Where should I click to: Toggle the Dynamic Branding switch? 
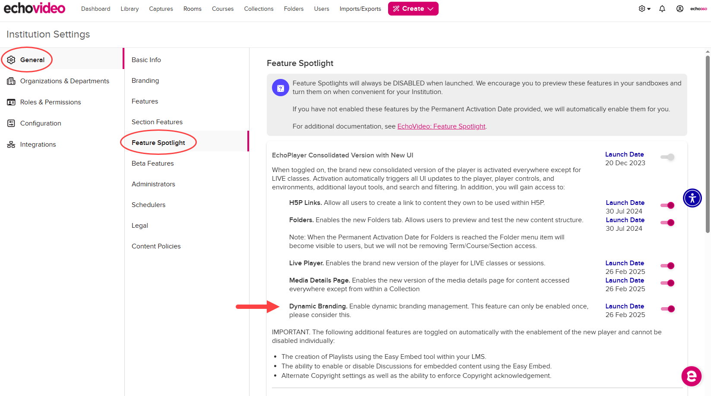[x=667, y=309]
